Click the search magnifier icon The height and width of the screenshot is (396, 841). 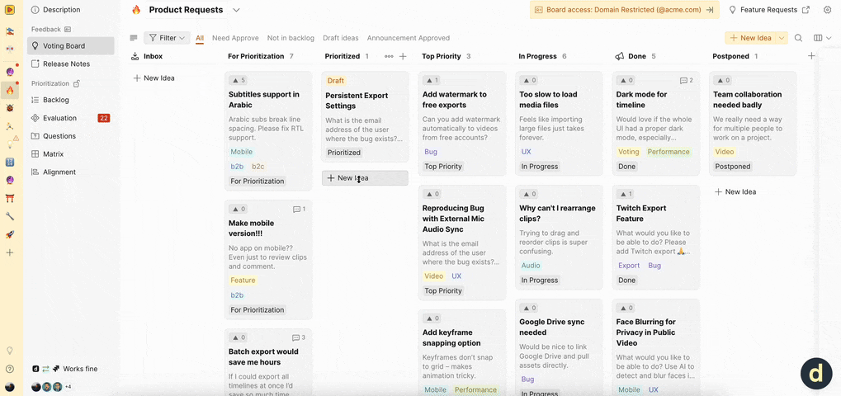coord(798,38)
